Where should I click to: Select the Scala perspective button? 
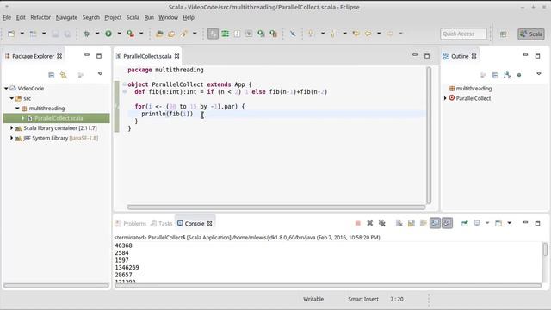pos(531,34)
